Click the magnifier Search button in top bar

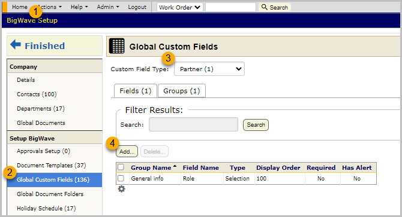tap(275, 7)
